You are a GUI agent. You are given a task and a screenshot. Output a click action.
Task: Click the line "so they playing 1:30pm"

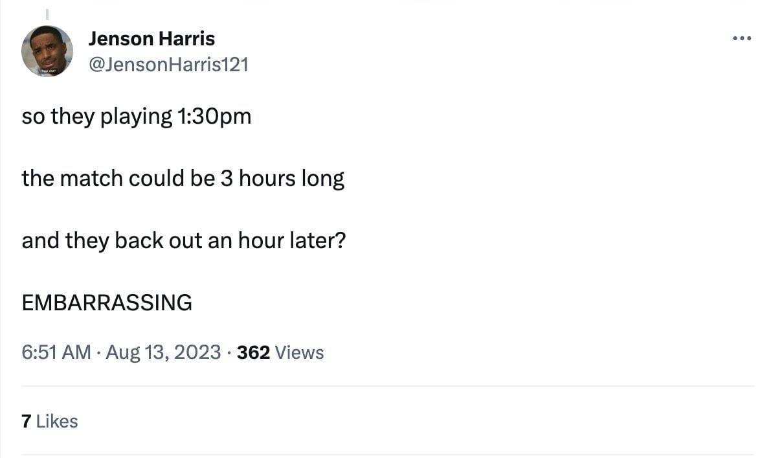pyautogui.click(x=136, y=117)
